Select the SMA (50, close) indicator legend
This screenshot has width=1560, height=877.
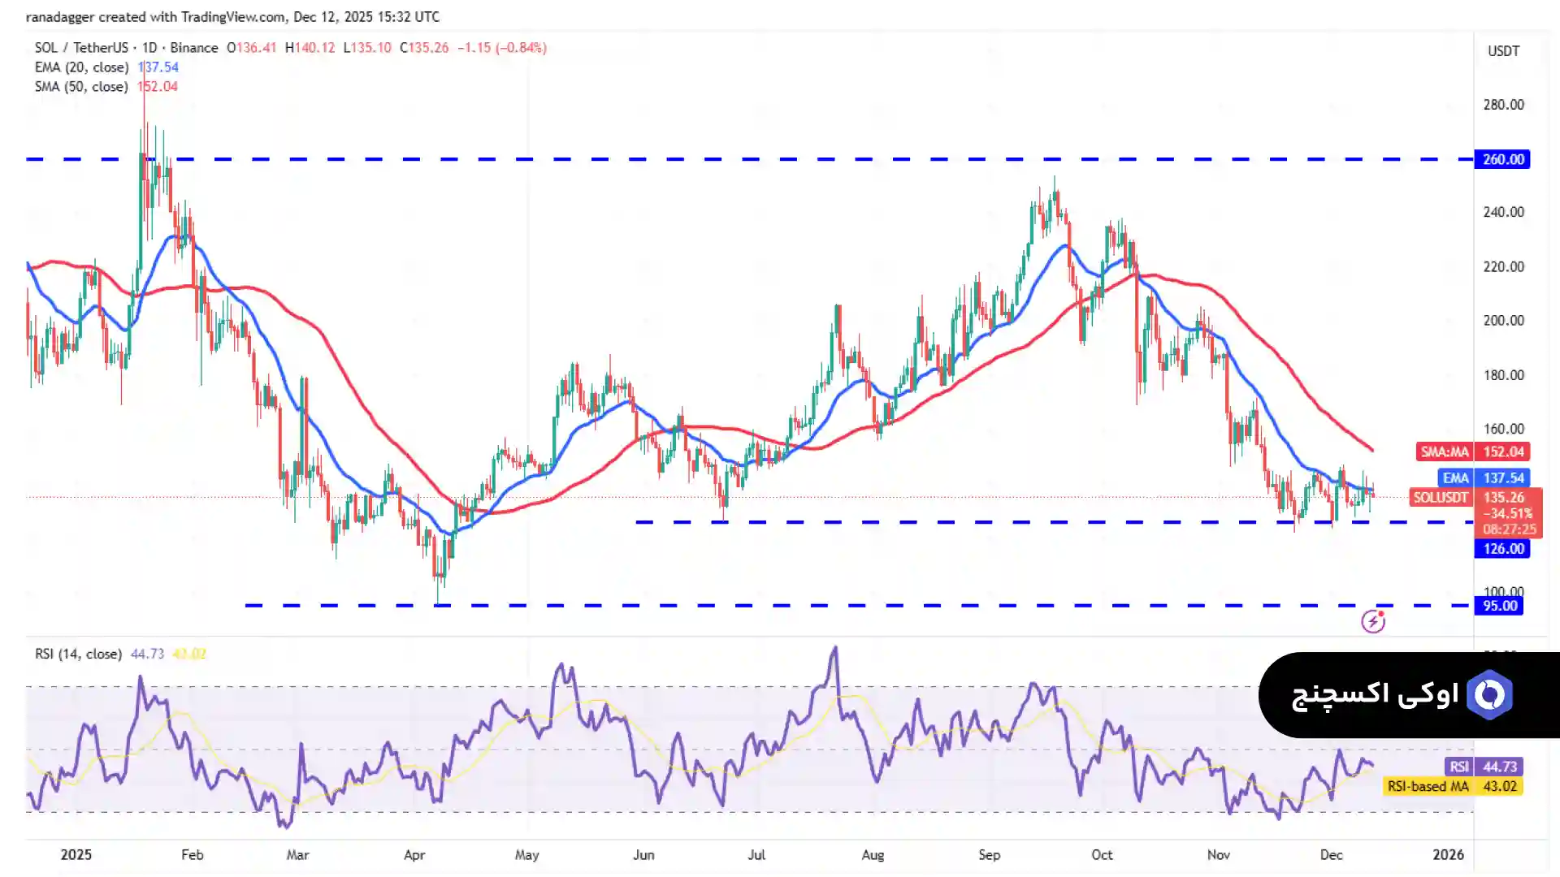pos(81,87)
